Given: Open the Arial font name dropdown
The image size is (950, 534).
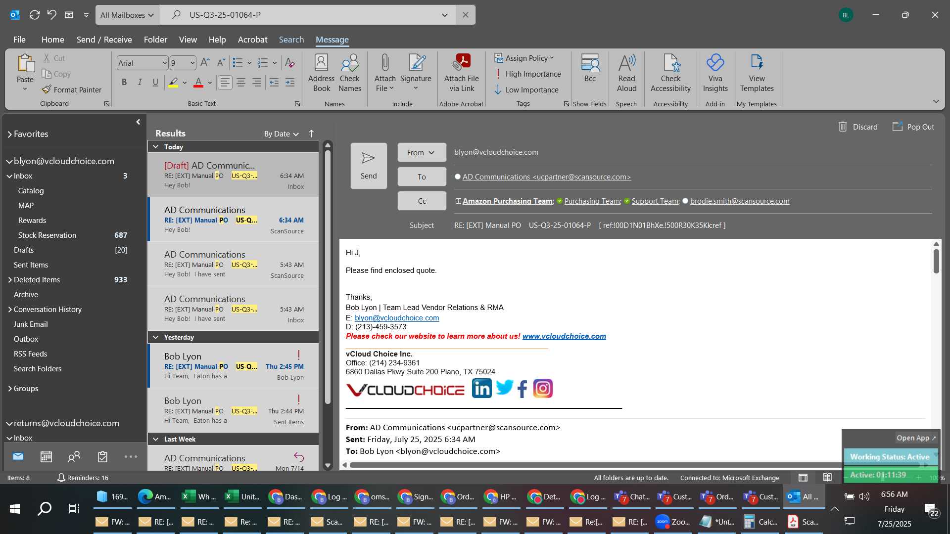Looking at the screenshot, I should pos(165,63).
